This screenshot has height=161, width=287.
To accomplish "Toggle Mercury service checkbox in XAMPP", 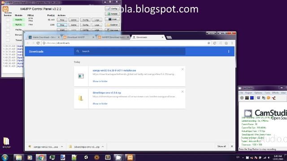I will pyautogui.click(x=8, y=35).
